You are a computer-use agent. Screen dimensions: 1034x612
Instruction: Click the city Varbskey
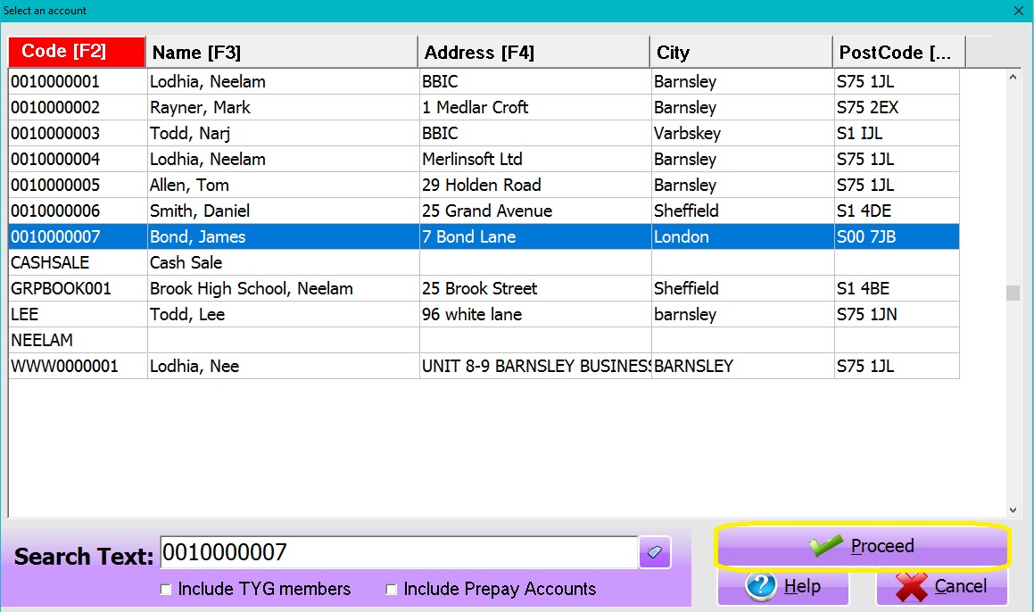[x=687, y=133]
